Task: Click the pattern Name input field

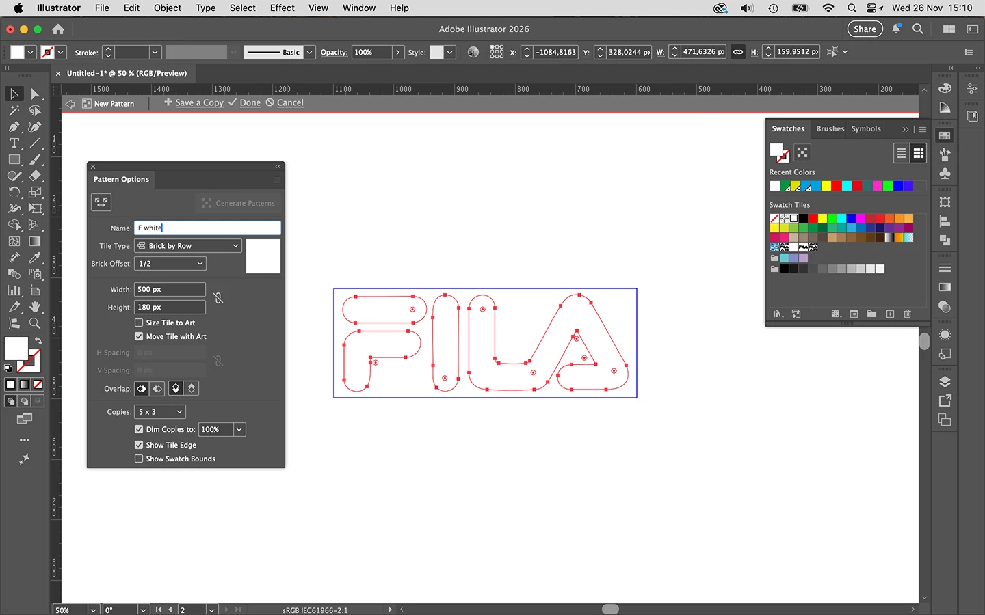Action: tap(207, 228)
